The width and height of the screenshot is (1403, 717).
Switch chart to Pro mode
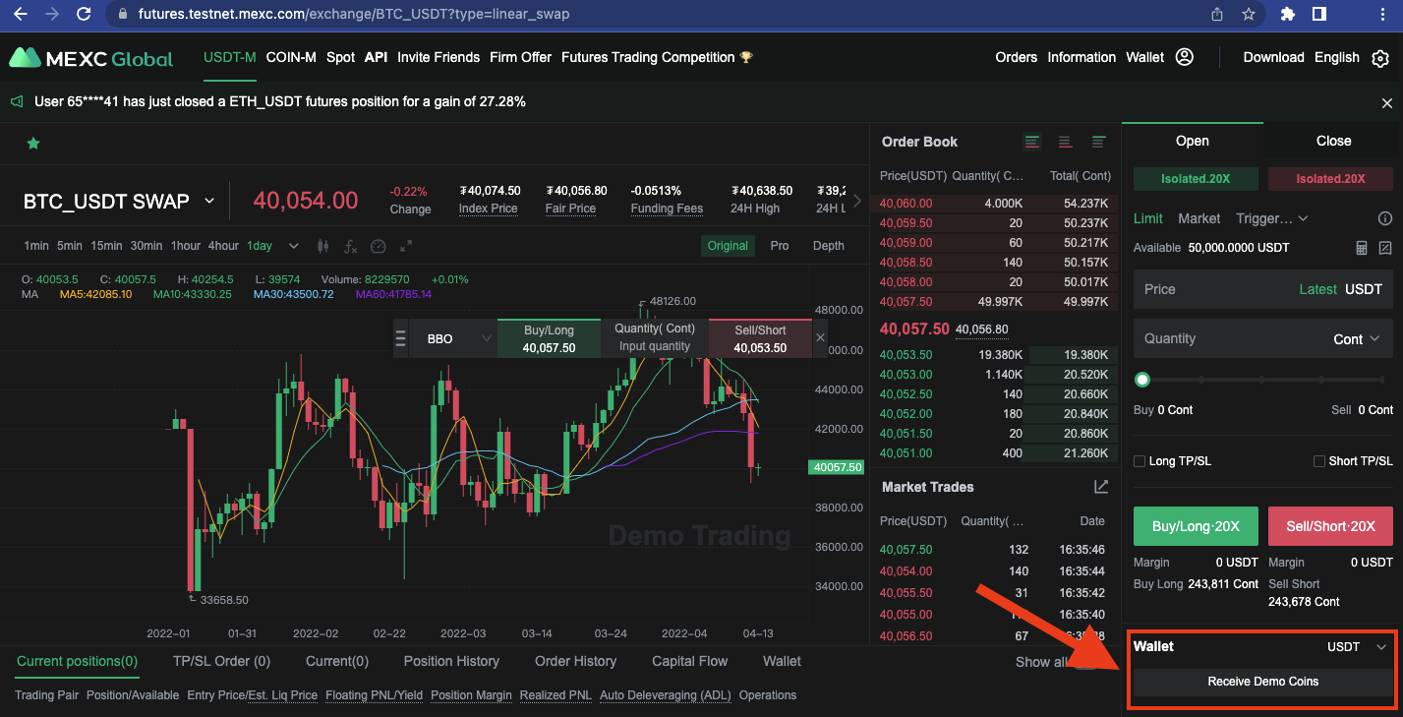point(780,246)
